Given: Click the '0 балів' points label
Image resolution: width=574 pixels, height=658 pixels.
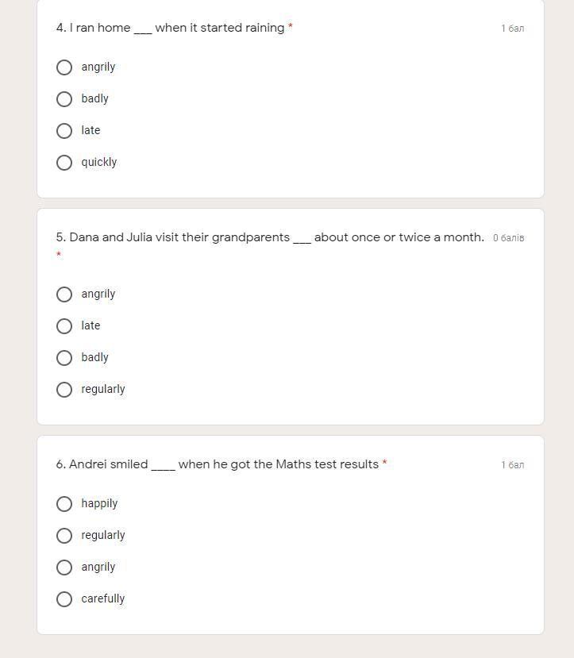Looking at the screenshot, I should [508, 238].
